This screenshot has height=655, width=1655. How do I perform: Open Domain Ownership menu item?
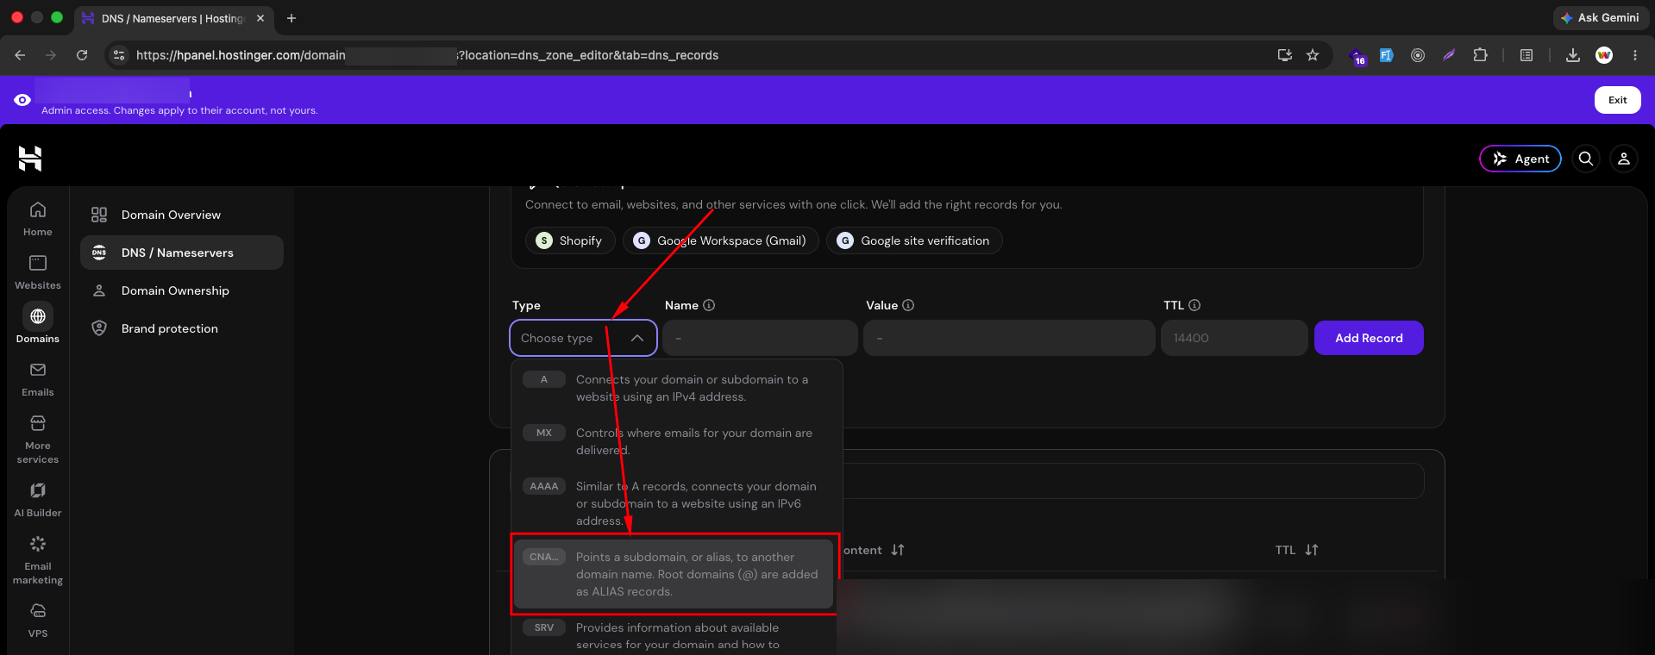point(182,290)
